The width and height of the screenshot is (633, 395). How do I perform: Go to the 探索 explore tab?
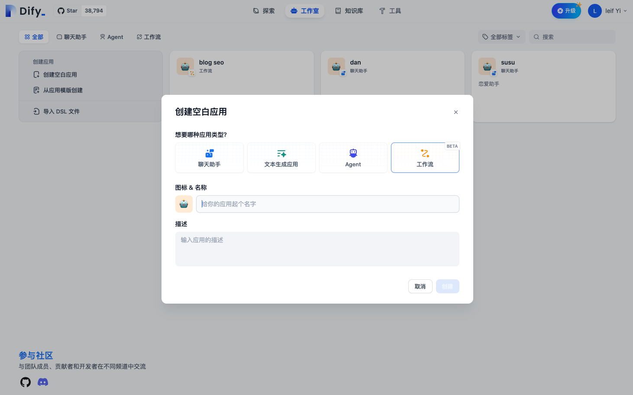pyautogui.click(x=264, y=11)
